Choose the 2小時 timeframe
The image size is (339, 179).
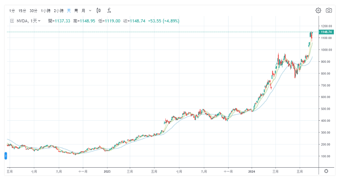tap(59, 10)
